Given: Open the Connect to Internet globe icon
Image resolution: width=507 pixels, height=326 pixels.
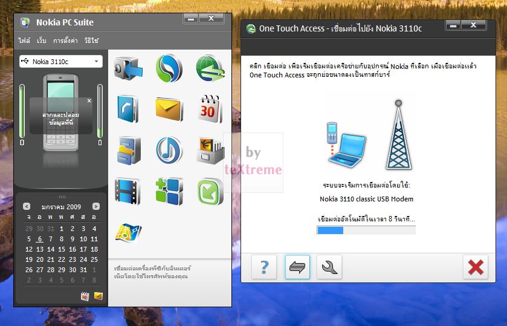Looking at the screenshot, I should (x=210, y=68).
